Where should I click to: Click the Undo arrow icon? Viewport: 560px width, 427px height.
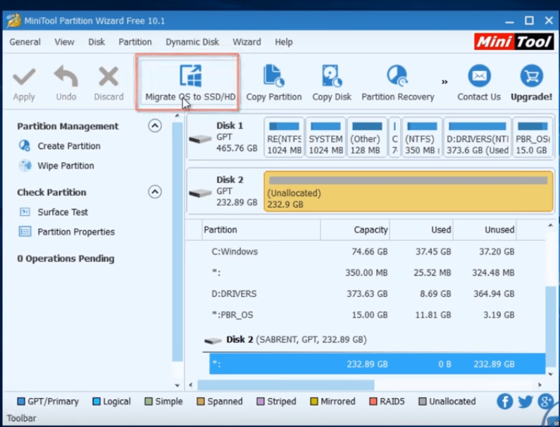pos(66,76)
